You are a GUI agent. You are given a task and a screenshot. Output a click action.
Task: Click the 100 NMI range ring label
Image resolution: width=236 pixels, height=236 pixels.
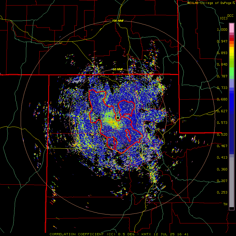point(118,21)
